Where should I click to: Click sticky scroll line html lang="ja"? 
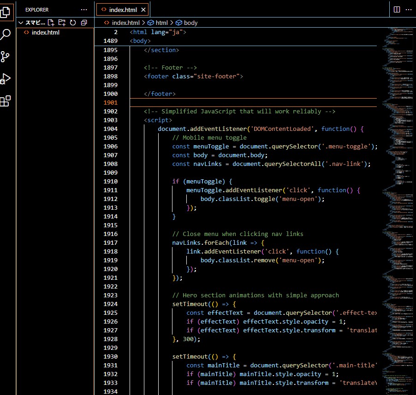click(158, 32)
